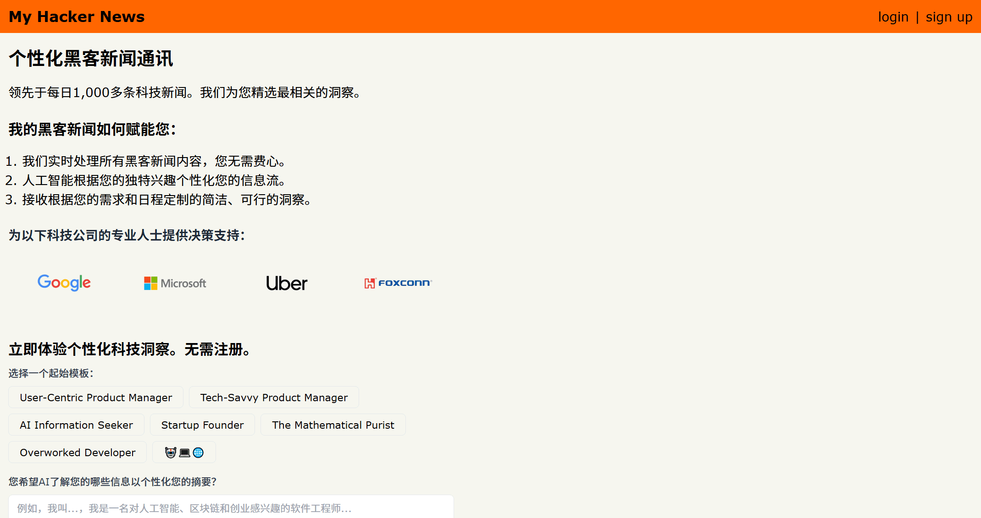981x518 pixels.
Task: Click the 我的黑客新闻如何赋能您 subheading
Action: point(92,130)
